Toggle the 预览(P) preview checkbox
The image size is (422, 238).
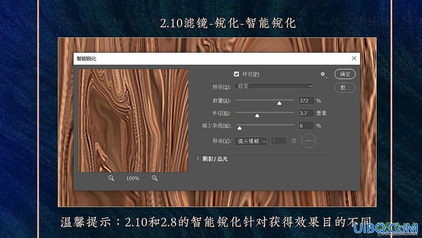point(236,74)
